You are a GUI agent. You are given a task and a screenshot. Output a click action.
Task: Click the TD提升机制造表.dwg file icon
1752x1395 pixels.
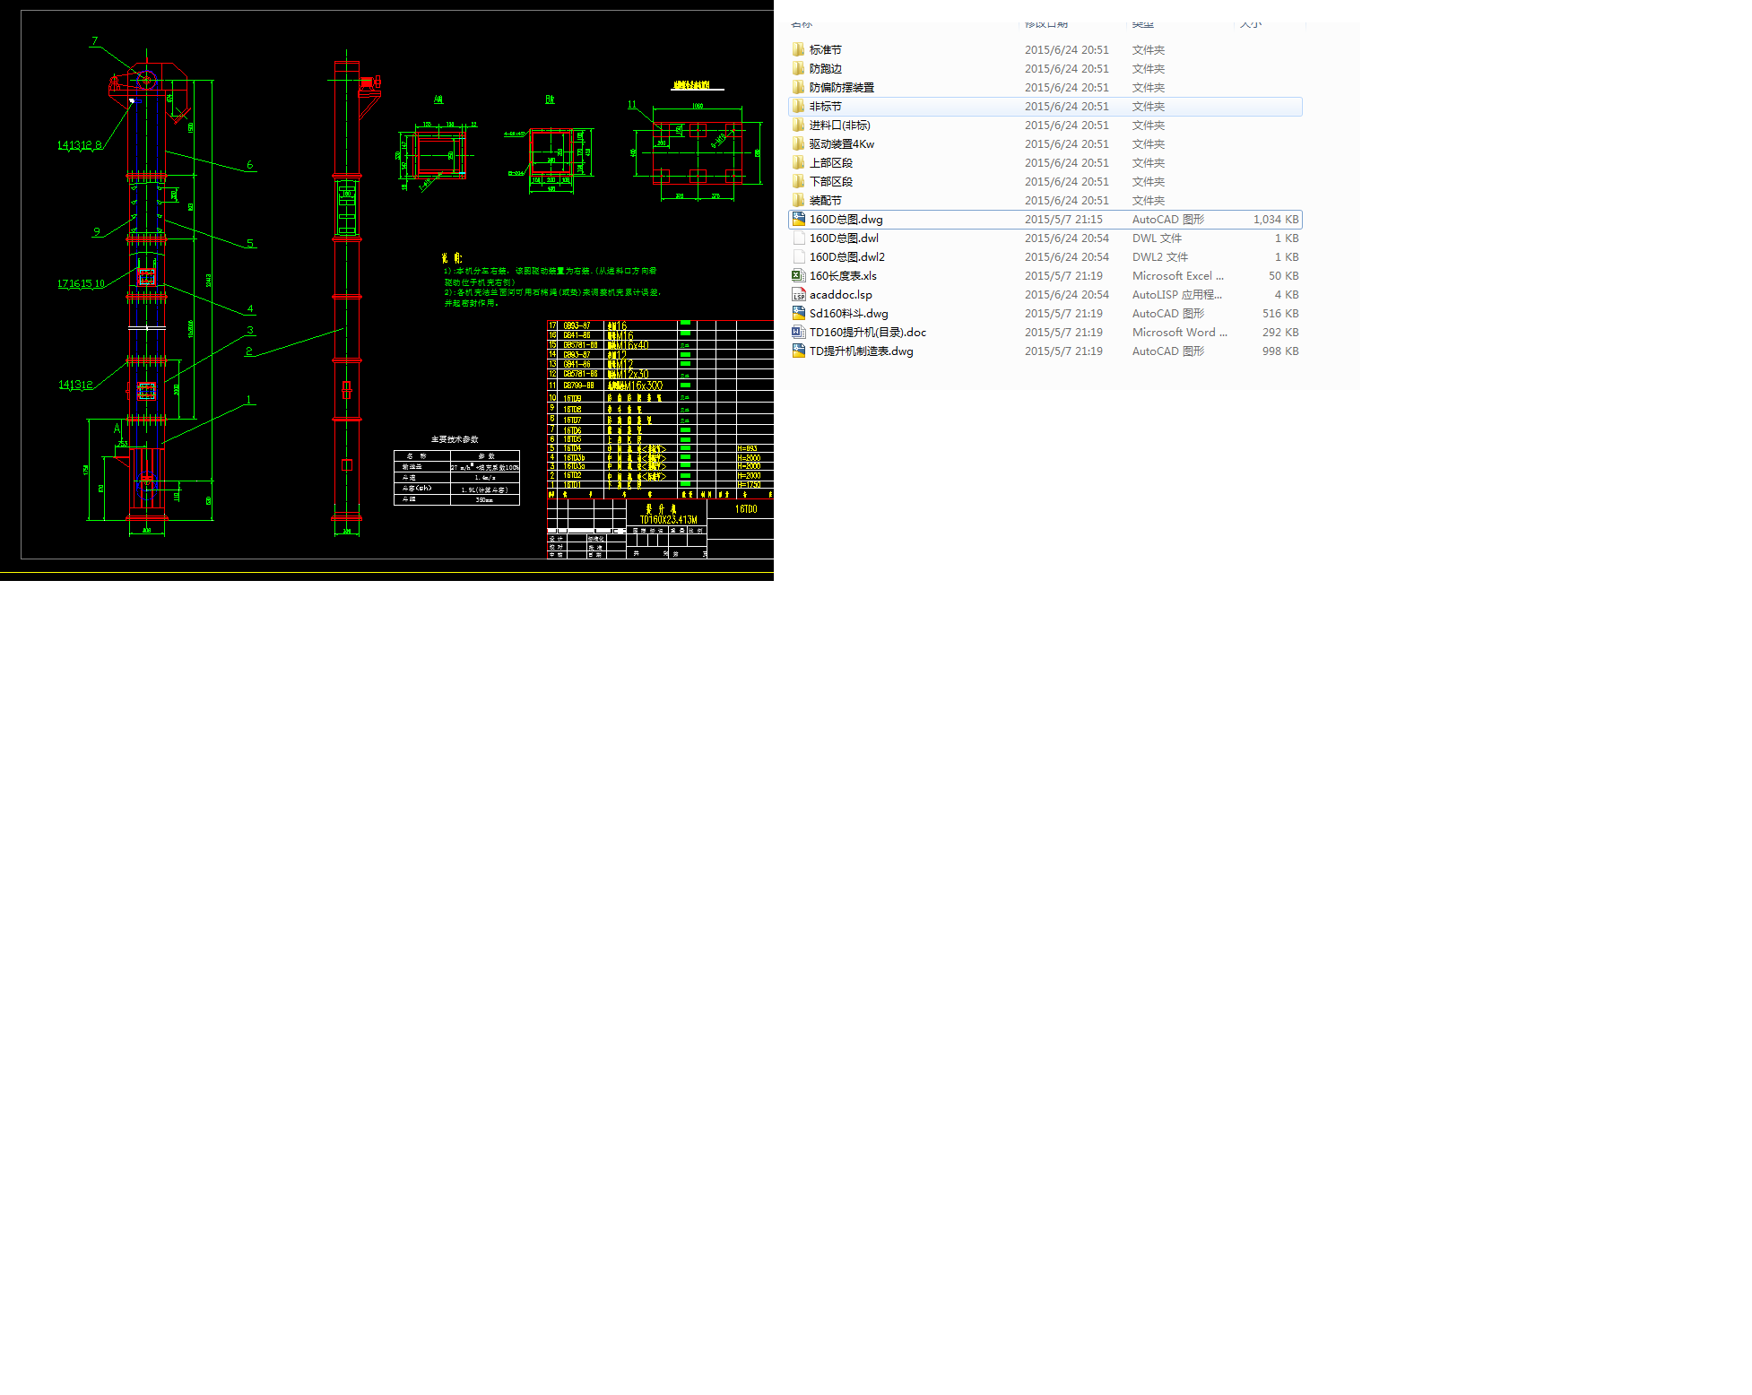coord(798,351)
